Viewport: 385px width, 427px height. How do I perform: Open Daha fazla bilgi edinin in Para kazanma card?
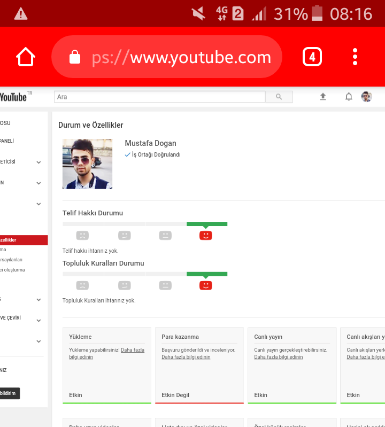point(186,357)
